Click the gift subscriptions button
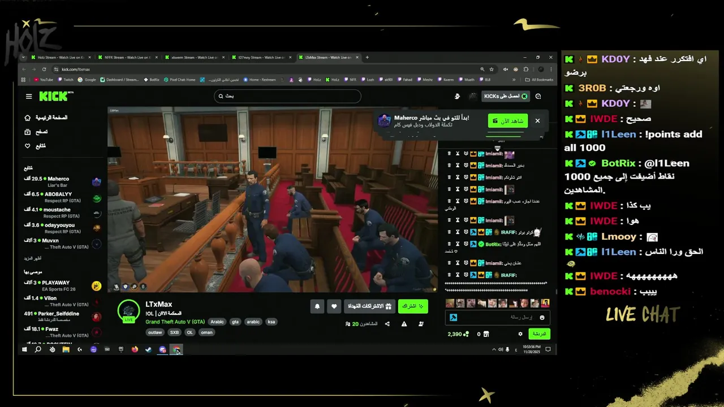This screenshot has width=724, height=407. (x=369, y=306)
